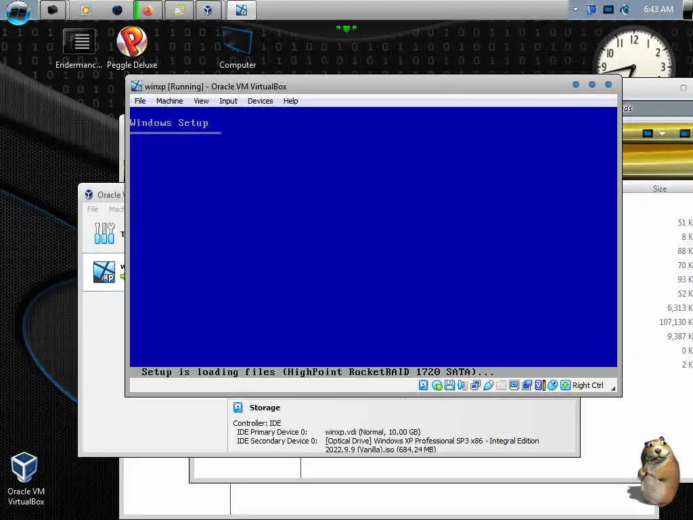The width and height of the screenshot is (693, 520).
Task: Click the analog clock desktop gadget
Action: point(633,52)
